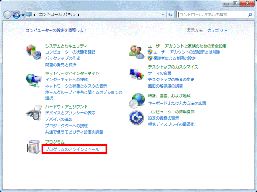Open プロジェクターへの接続 link
257x192 pixels.
pos(67,126)
